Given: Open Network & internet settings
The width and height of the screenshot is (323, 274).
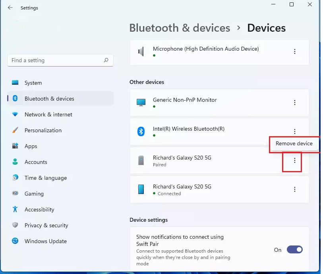Looking at the screenshot, I should click(60, 114).
